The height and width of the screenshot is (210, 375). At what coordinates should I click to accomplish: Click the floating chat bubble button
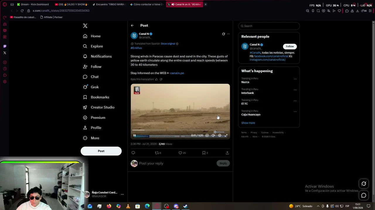pyautogui.click(x=364, y=195)
